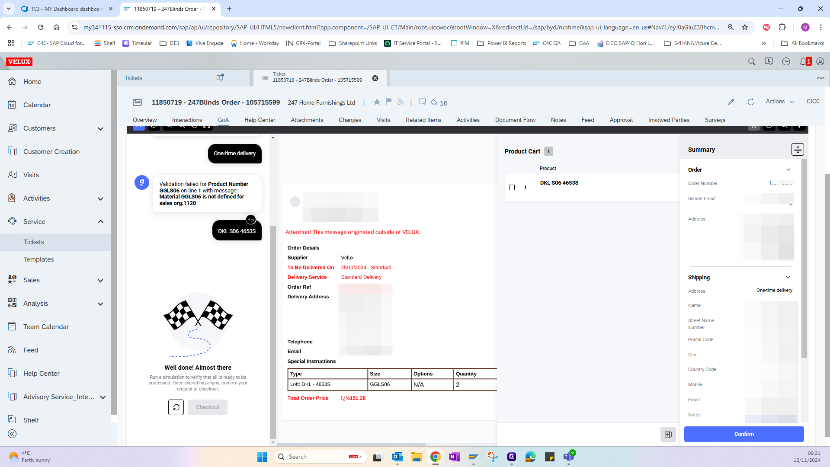Open the recent history clock icon
This screenshot has width=830, height=467.
coord(786,61)
